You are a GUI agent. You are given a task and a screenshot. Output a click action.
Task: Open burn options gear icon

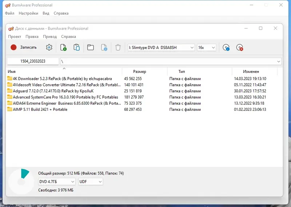tap(49, 47)
